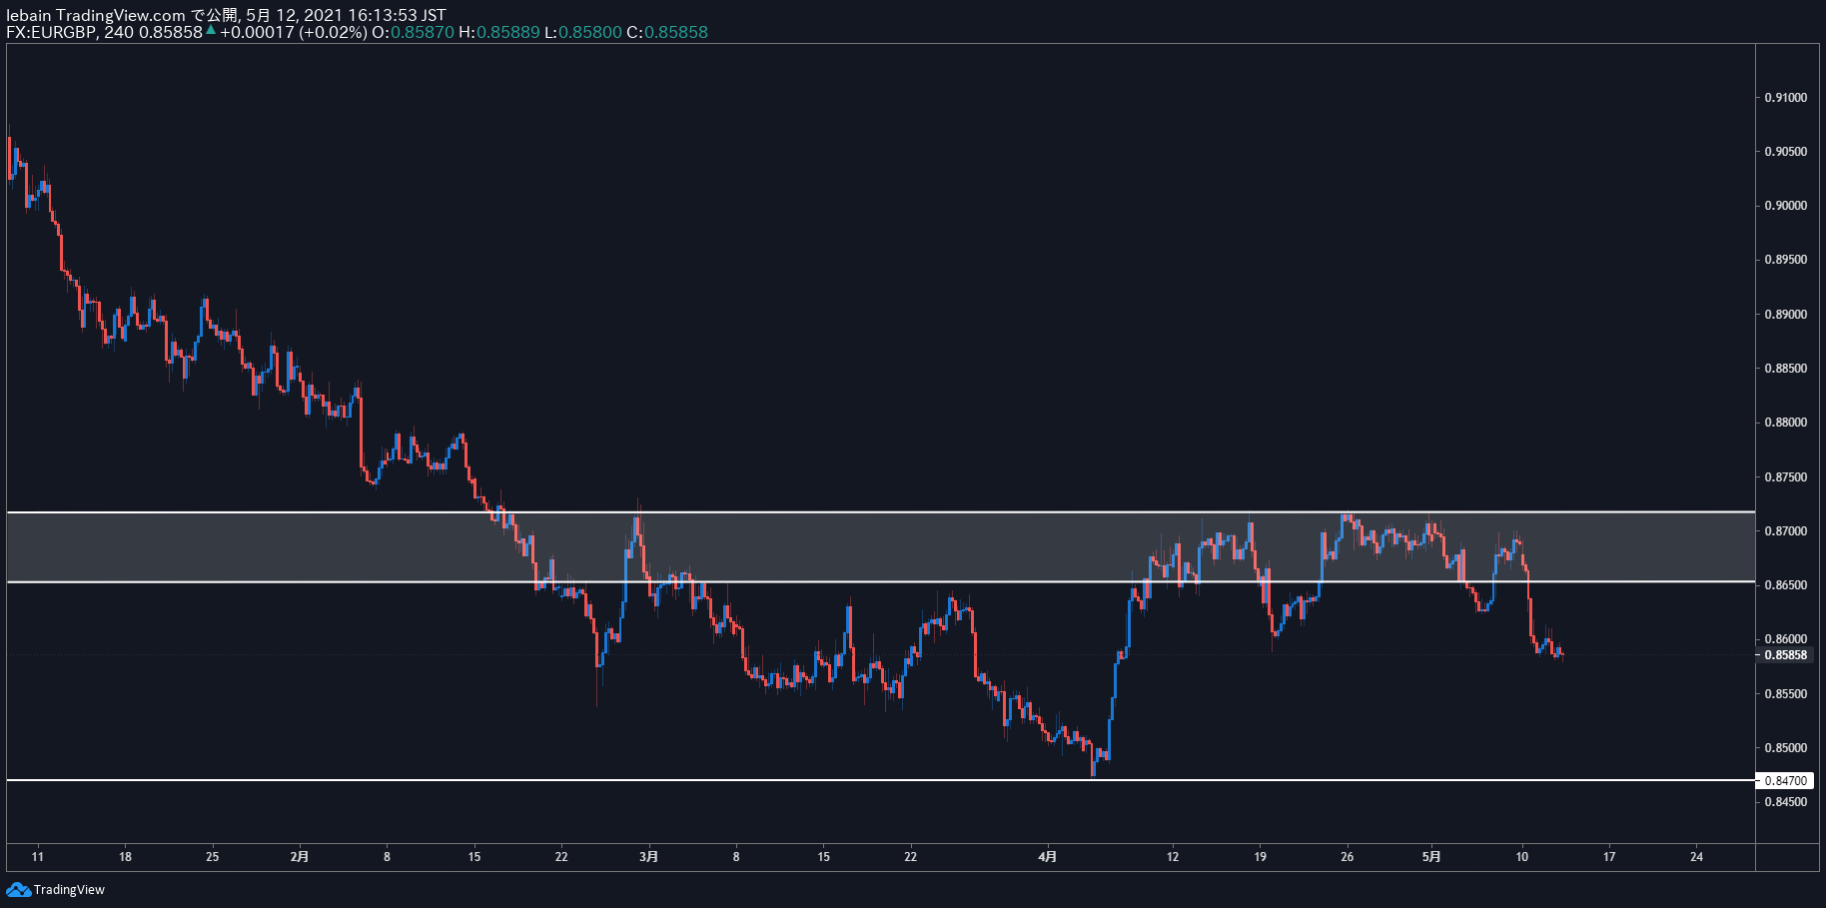Viewport: 1826px width, 908px height.
Task: Click the 0.86500 price axis label
Action: pos(1785,585)
